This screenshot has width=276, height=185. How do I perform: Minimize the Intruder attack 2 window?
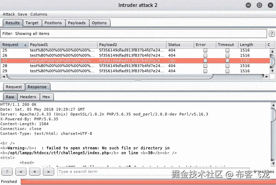coord(248,5)
